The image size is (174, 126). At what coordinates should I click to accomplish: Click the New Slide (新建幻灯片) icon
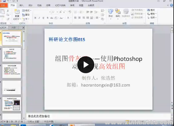tap(16, 13)
